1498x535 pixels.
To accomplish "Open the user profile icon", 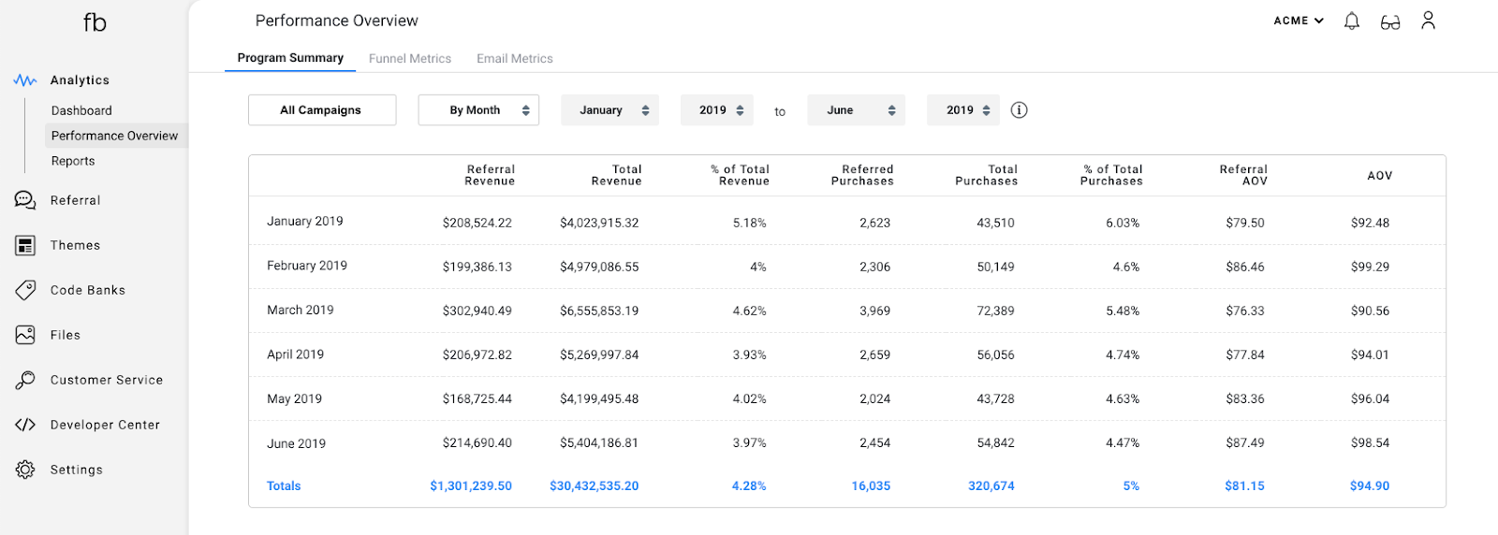I will click(1428, 21).
